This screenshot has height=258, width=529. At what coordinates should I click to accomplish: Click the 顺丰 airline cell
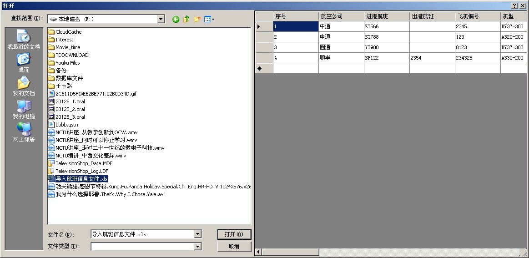(x=341, y=58)
